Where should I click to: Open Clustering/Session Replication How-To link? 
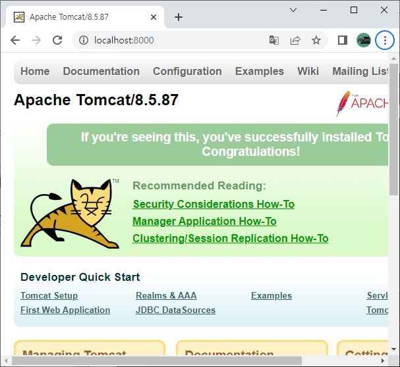click(x=231, y=238)
